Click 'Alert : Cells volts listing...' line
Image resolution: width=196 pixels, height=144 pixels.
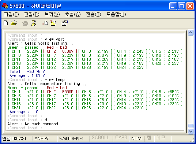click(x=40, y=43)
